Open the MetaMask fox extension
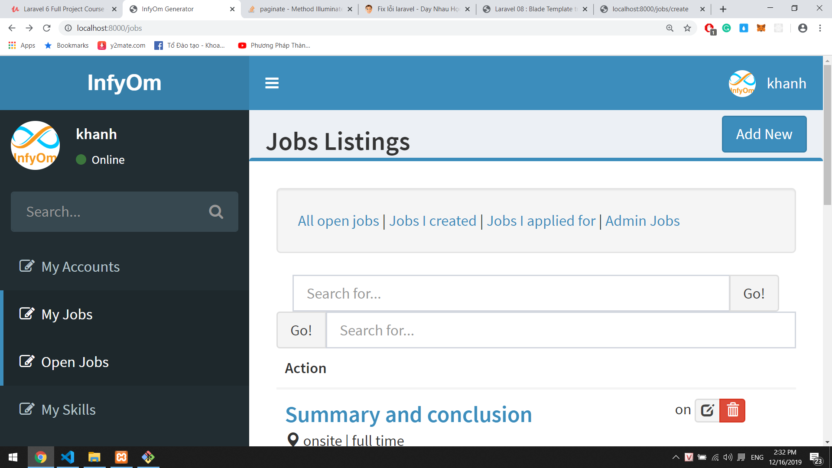Image resolution: width=832 pixels, height=468 pixels. [x=761, y=28]
